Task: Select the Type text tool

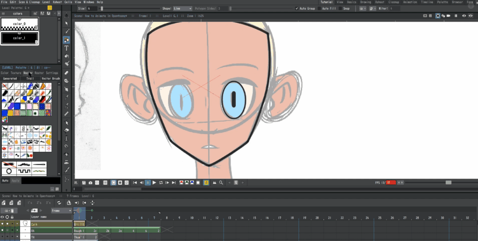Action: click(66, 48)
